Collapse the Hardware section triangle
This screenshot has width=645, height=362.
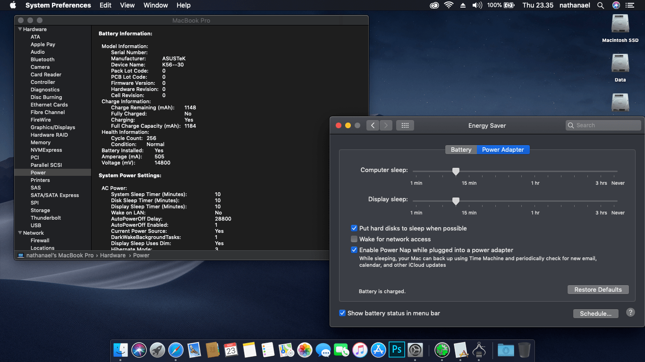tap(20, 29)
